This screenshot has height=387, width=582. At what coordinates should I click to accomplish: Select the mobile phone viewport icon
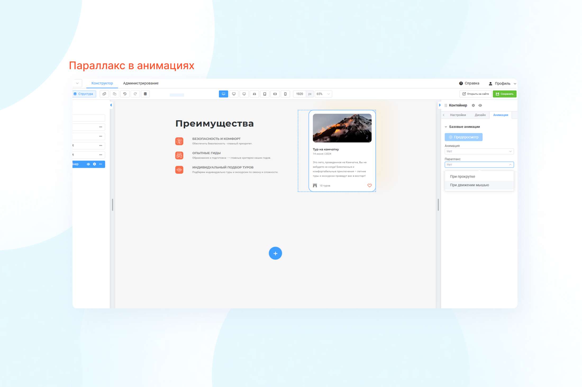coord(285,94)
